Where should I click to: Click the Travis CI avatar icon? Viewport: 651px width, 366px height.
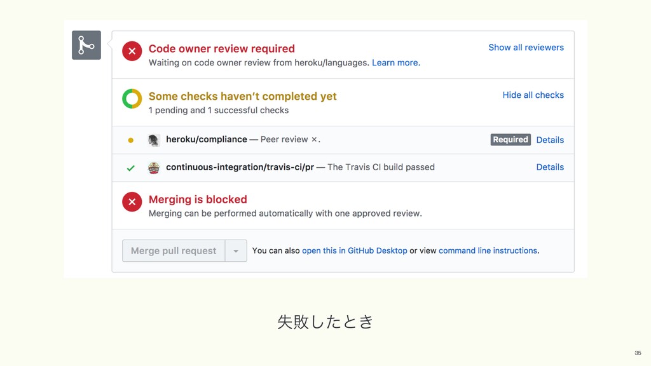(x=154, y=168)
